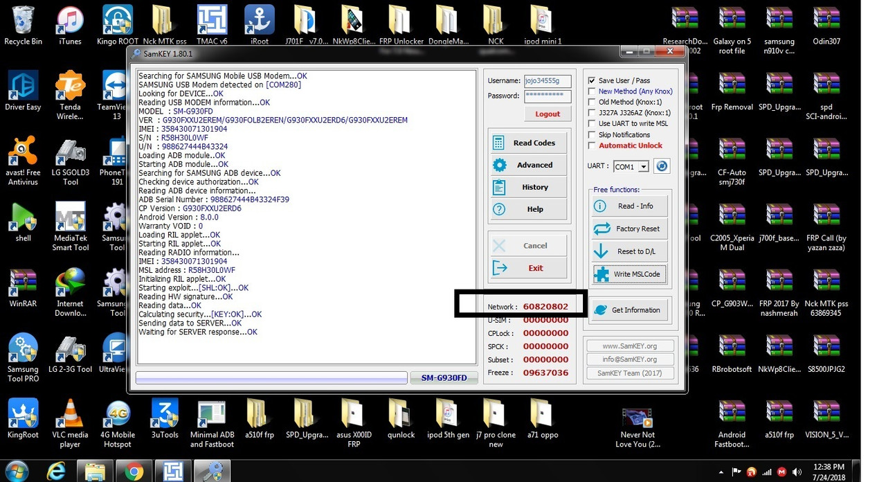Image resolution: width=886 pixels, height=482 pixels.
Task: Click the SM-G930FD model label button
Action: click(444, 378)
